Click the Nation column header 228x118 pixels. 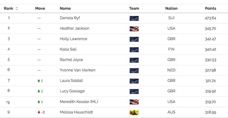171,8
